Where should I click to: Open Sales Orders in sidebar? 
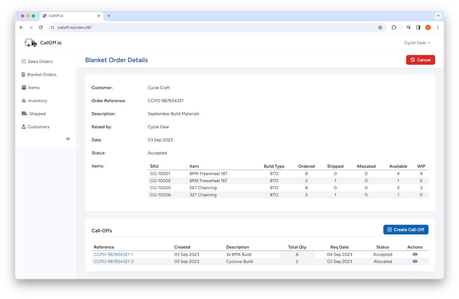pyautogui.click(x=37, y=62)
